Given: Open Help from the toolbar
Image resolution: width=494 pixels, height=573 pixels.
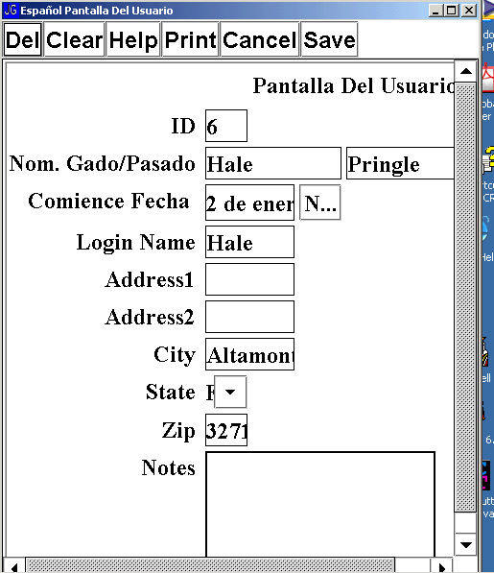Looking at the screenshot, I should point(133,39).
